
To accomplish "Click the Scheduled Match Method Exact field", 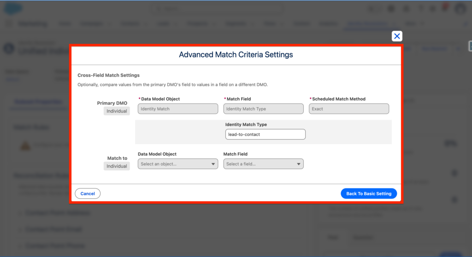I will tap(348, 109).
